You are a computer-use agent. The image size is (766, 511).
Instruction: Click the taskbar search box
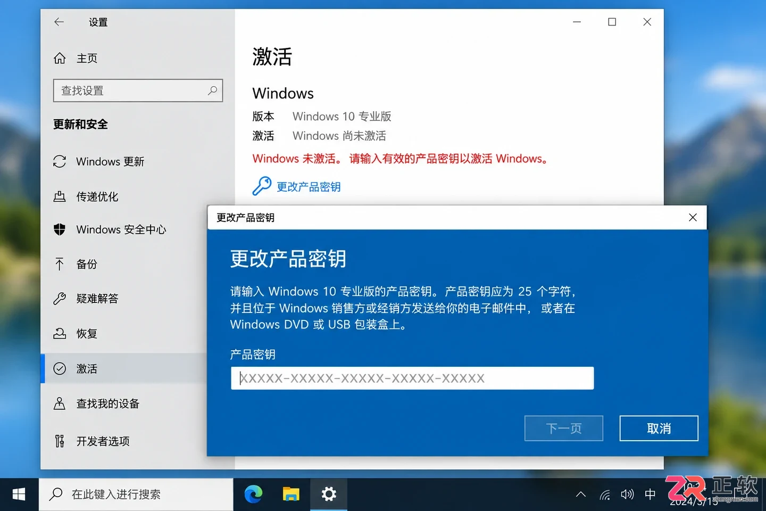[136, 494]
